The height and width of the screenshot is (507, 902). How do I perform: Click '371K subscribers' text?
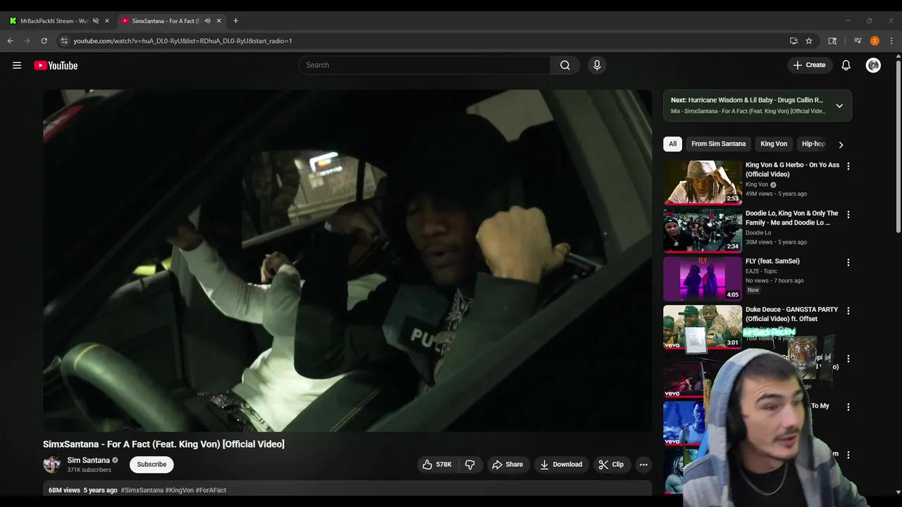[x=89, y=470]
